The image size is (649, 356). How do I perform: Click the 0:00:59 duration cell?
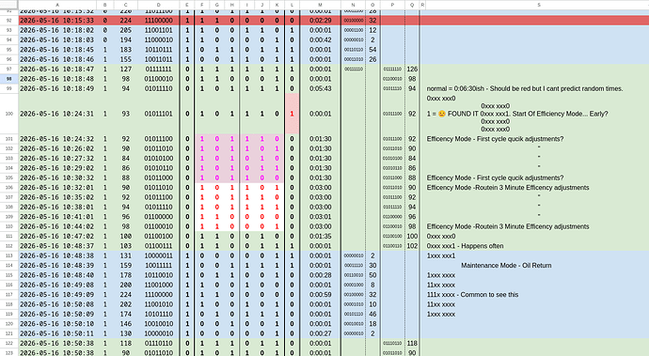(x=321, y=295)
